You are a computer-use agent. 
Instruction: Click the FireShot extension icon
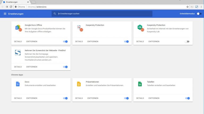pos(18,53)
